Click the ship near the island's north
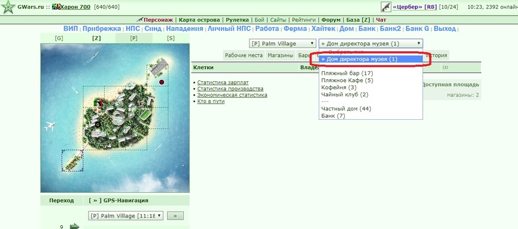Viewport: 518px width, 229px height. (94, 57)
